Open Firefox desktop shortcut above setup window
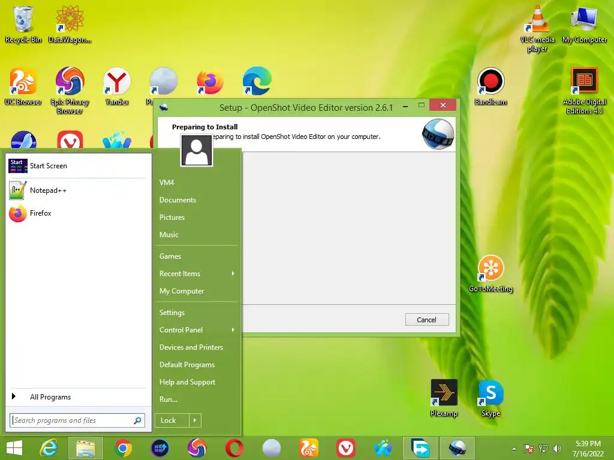614x460 pixels. pos(210,82)
